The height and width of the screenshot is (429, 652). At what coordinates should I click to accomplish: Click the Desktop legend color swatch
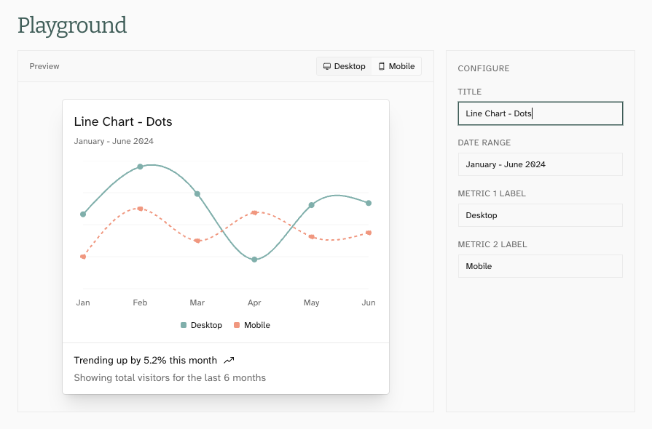[x=184, y=325]
